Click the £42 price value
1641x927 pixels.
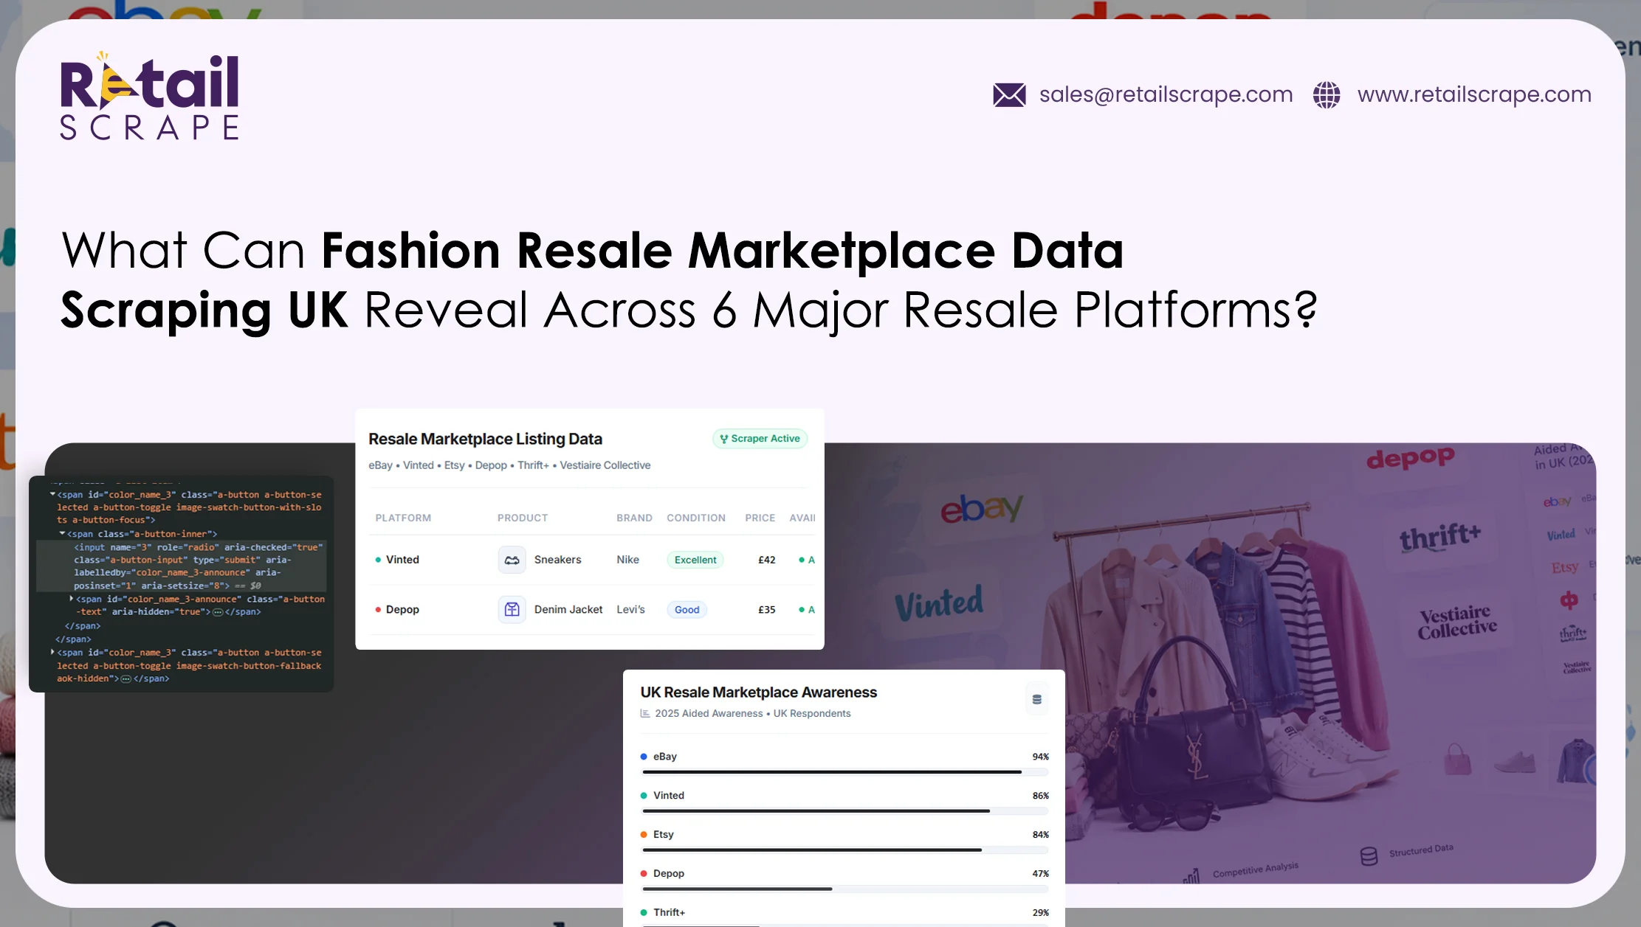click(x=767, y=560)
